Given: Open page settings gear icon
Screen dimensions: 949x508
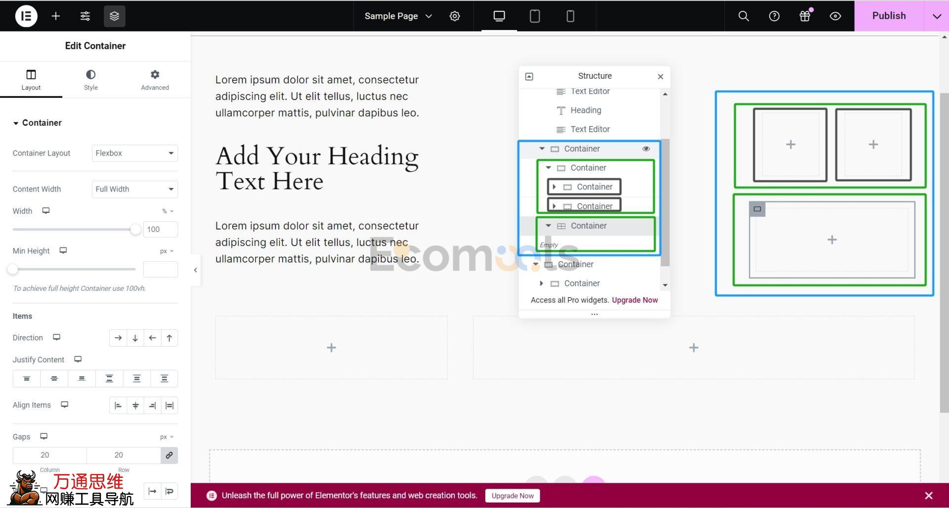Looking at the screenshot, I should (455, 16).
